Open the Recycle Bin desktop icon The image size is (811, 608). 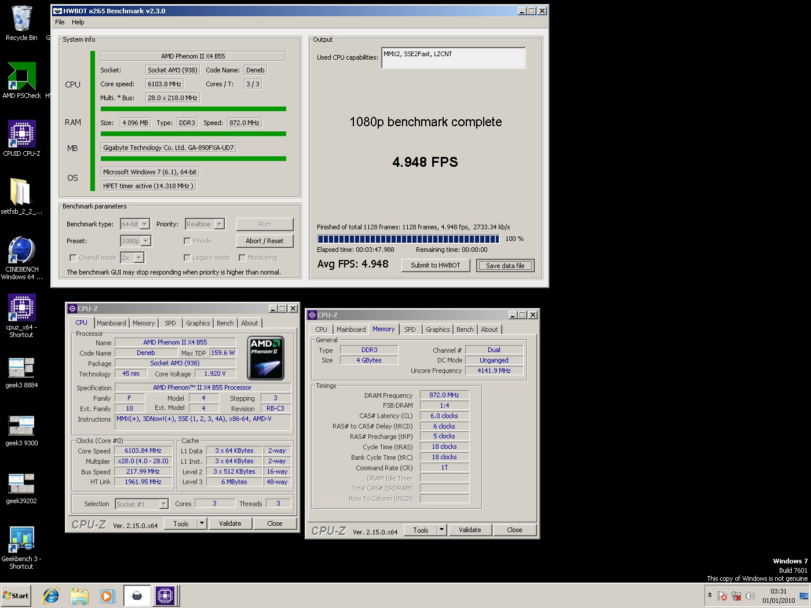coord(21,23)
